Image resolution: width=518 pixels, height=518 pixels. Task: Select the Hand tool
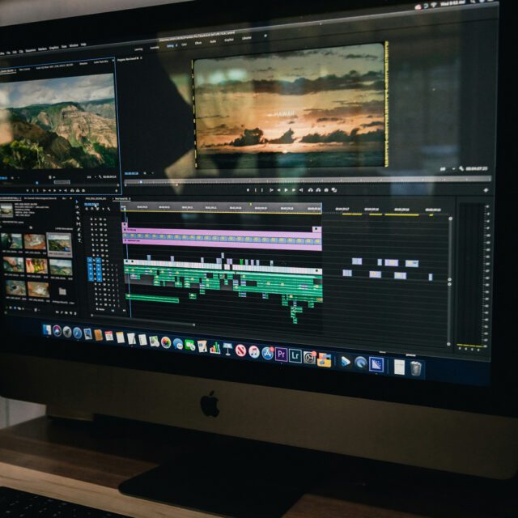pyautogui.click(x=79, y=236)
